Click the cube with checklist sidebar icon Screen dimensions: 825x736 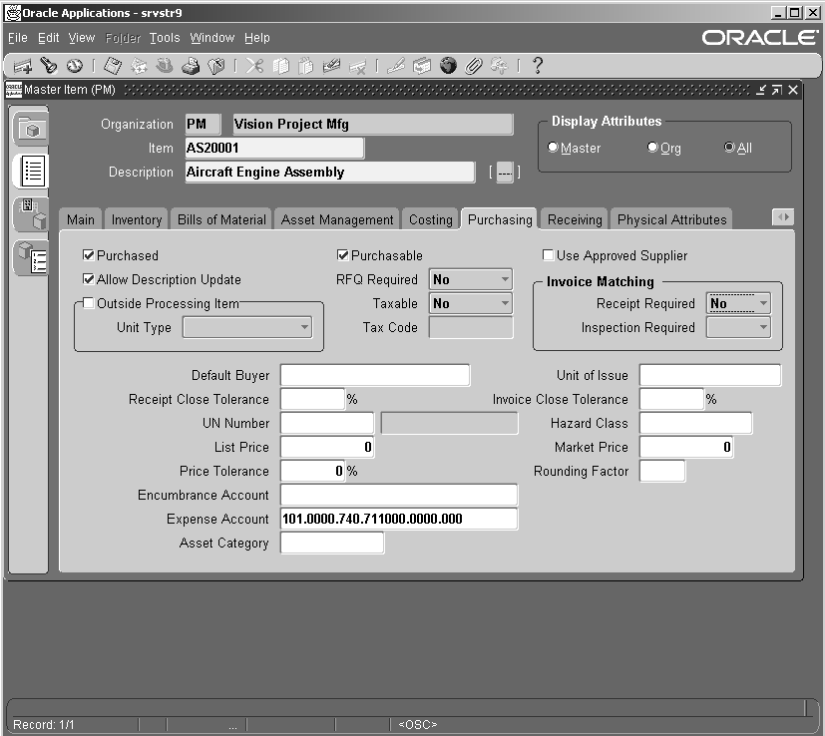31,257
